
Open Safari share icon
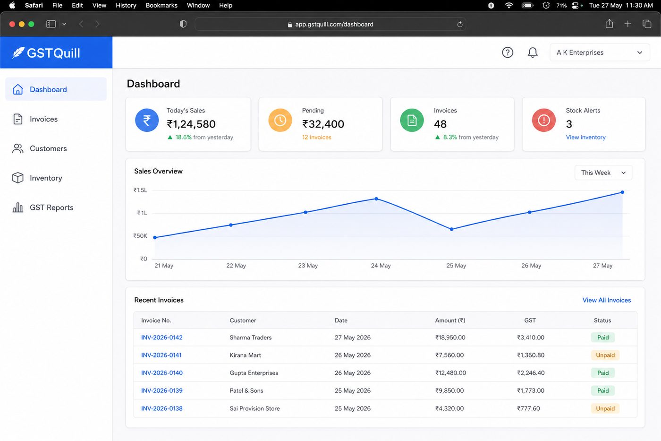610,24
